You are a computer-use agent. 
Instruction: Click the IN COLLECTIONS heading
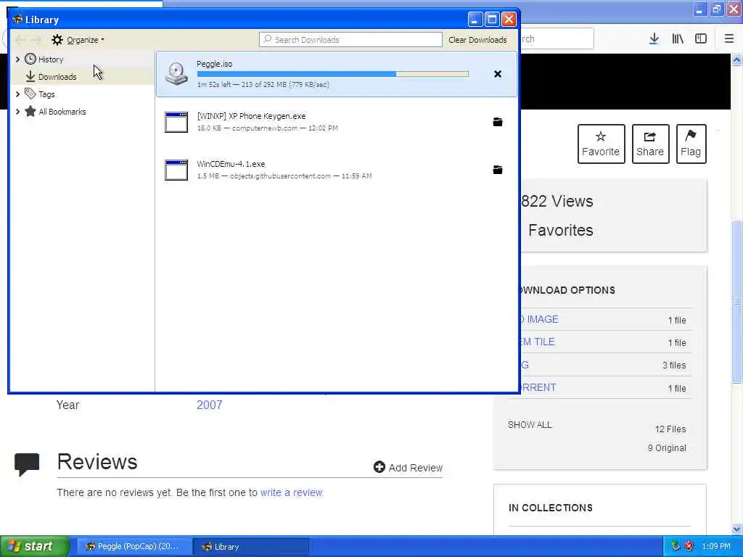pos(551,508)
